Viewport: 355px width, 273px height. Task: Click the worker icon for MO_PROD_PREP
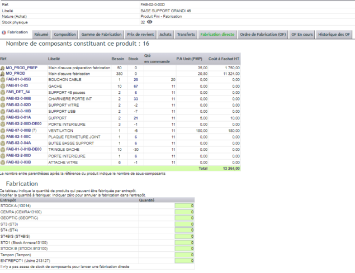2,68
